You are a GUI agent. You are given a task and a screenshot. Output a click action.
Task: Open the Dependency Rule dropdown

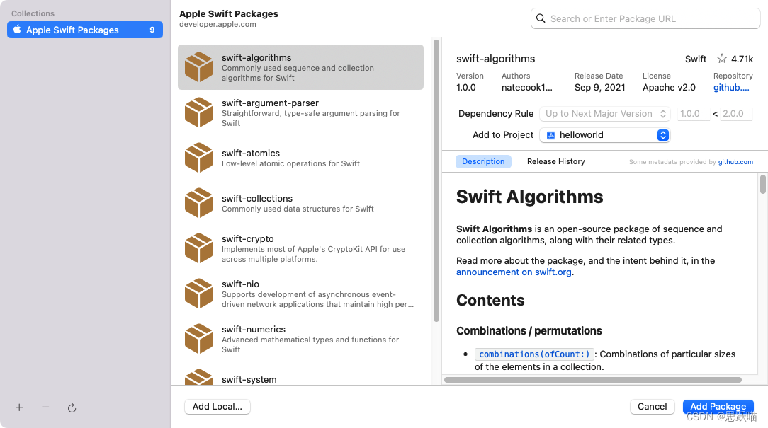(x=605, y=113)
